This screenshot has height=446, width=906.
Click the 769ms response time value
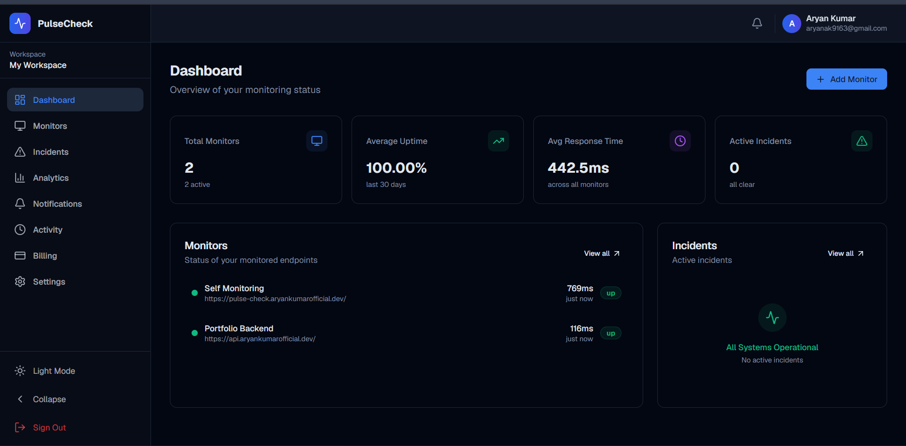click(580, 288)
